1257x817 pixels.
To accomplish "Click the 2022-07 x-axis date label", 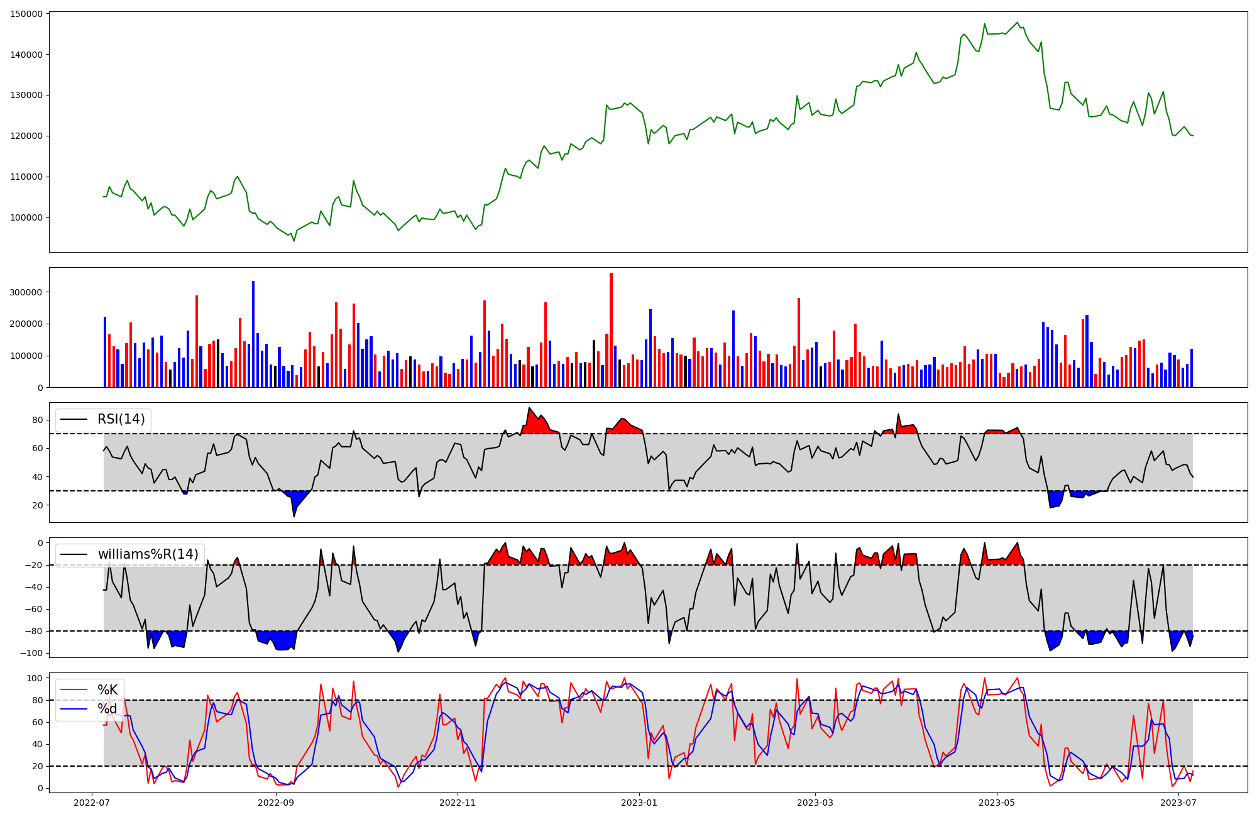I will coord(92,803).
